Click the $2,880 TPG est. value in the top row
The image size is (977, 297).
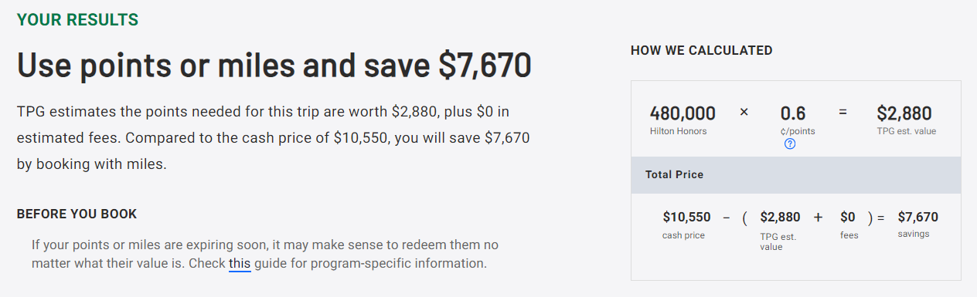tap(904, 113)
